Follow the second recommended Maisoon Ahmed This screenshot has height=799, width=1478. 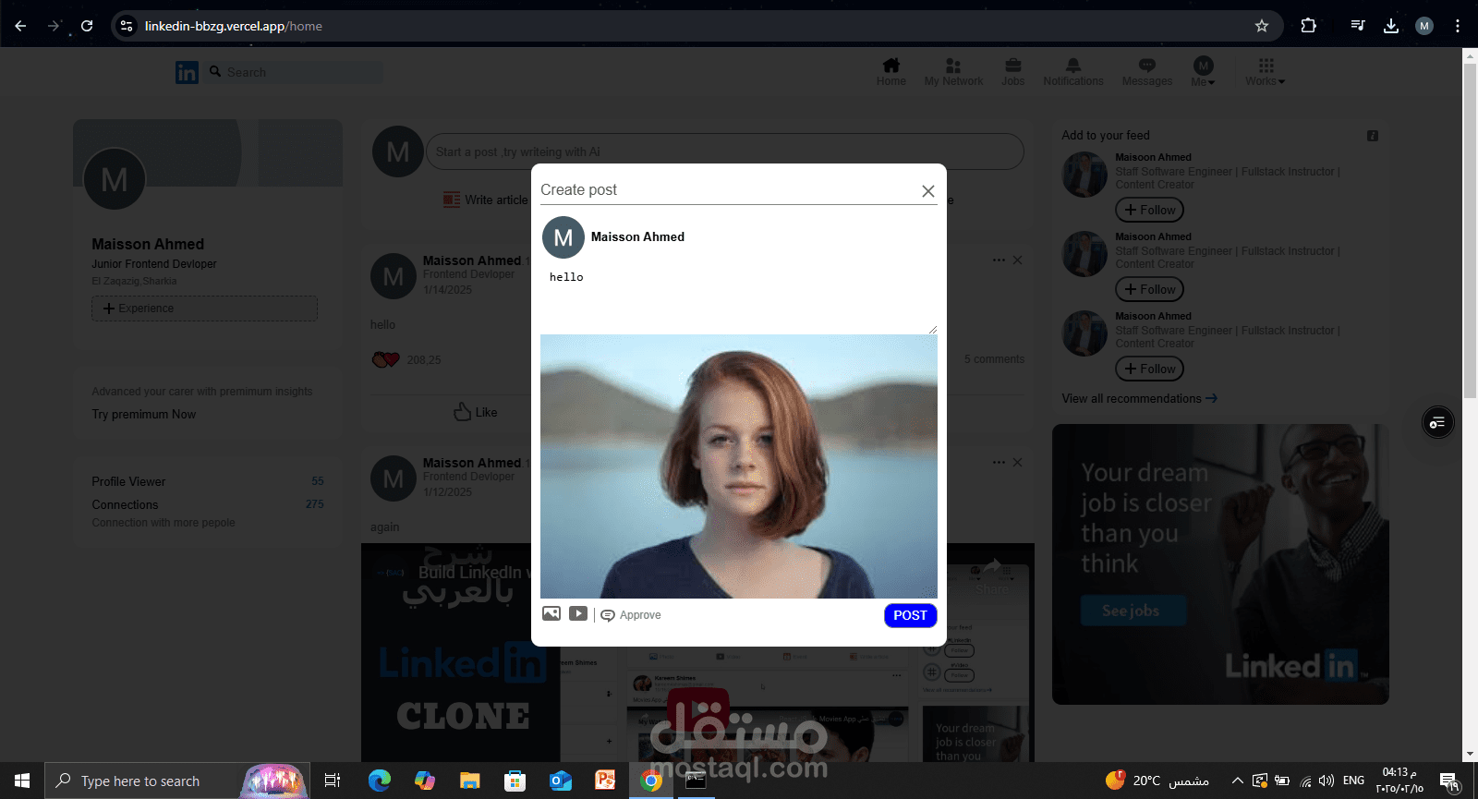point(1149,289)
